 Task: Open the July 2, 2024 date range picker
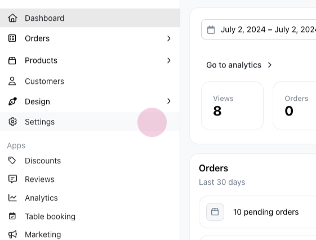pos(259,30)
